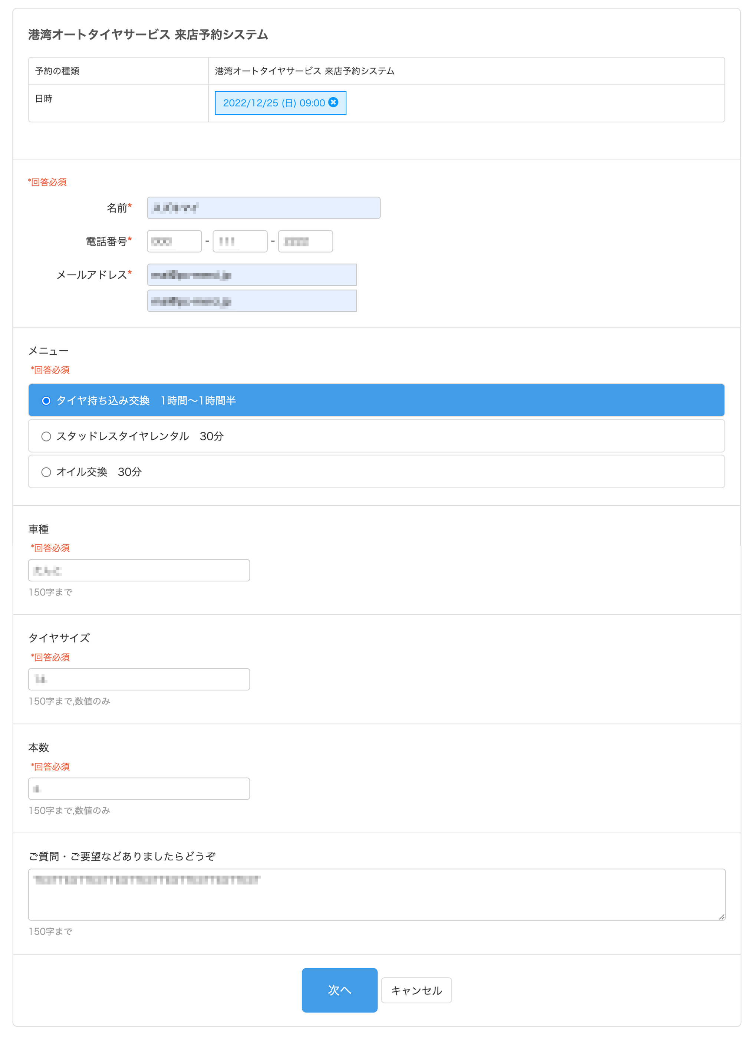Screen dimensions: 751x1047
Task: Focus the 本数 input field
Action: click(139, 788)
